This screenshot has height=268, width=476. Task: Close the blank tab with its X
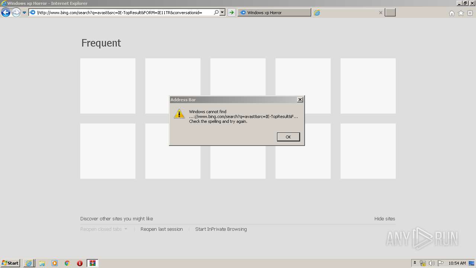[x=380, y=13]
